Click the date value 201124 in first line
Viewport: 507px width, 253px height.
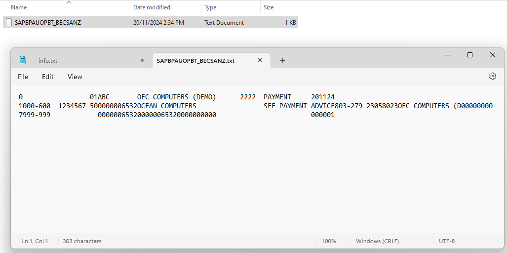pos(323,97)
